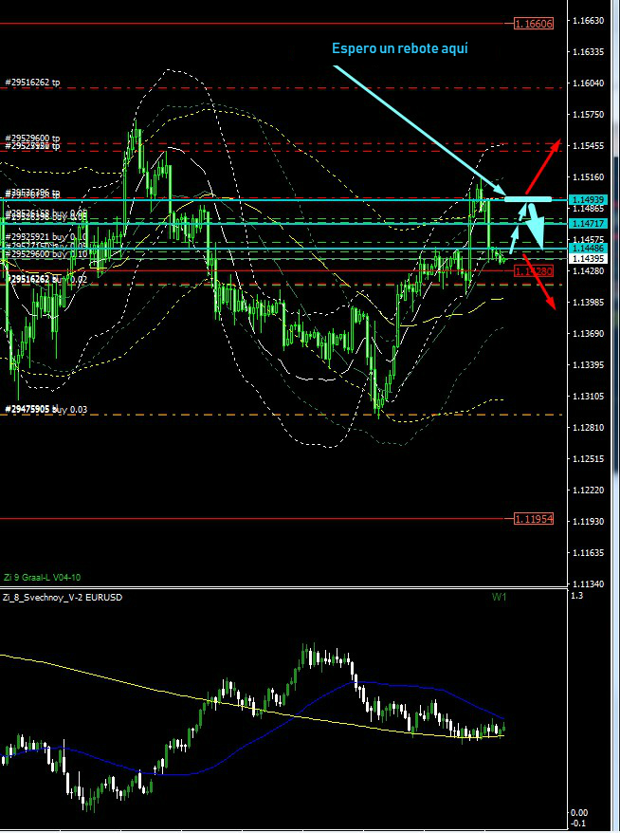Click the 'ZI 9 Graal-L V04-10' indicator label

(42, 576)
